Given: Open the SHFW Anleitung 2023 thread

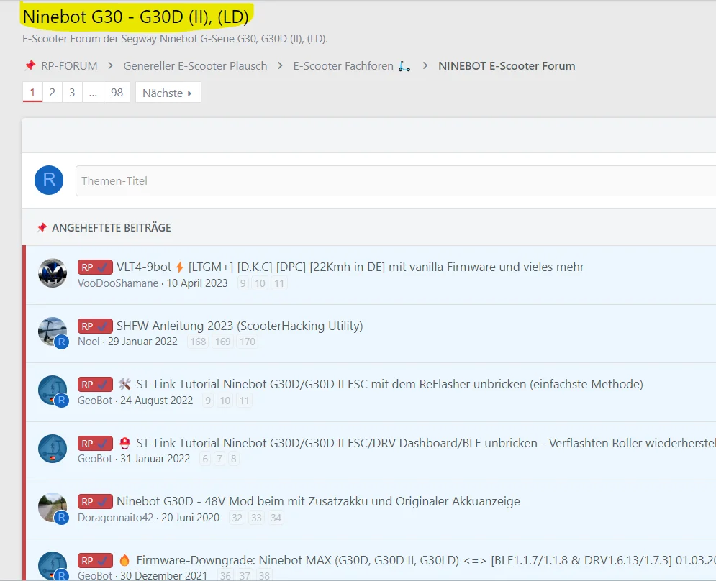Looking at the screenshot, I should coord(240,326).
